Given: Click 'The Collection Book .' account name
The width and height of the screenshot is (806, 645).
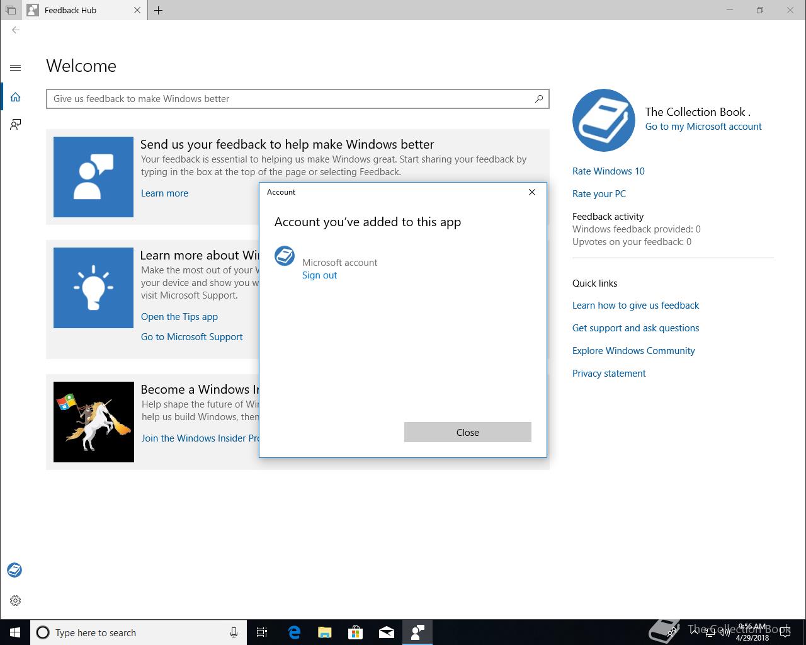Looking at the screenshot, I should click(698, 112).
